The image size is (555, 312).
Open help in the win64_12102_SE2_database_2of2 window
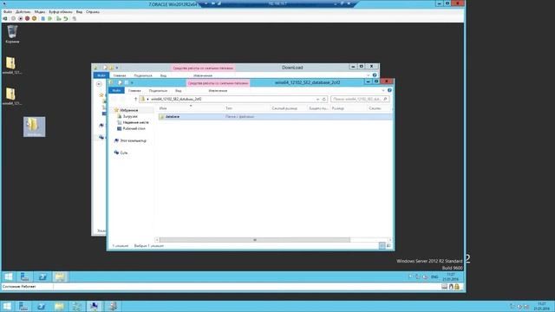click(389, 90)
